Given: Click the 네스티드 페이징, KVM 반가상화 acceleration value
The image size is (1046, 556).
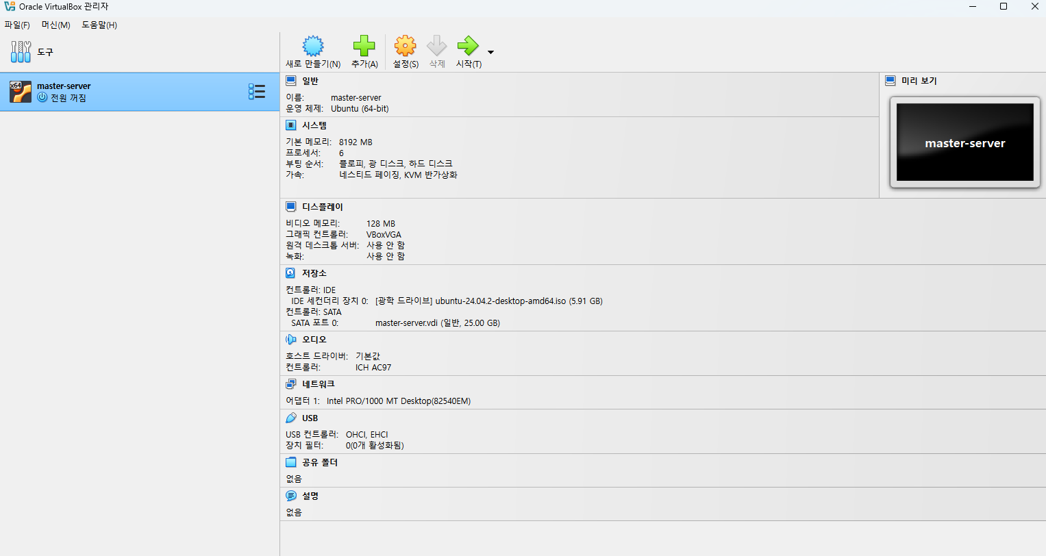Looking at the screenshot, I should click(398, 175).
